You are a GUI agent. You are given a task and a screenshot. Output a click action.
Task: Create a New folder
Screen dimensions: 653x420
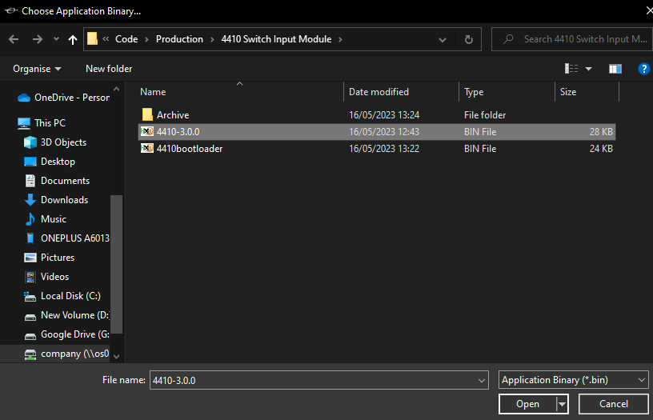click(109, 69)
